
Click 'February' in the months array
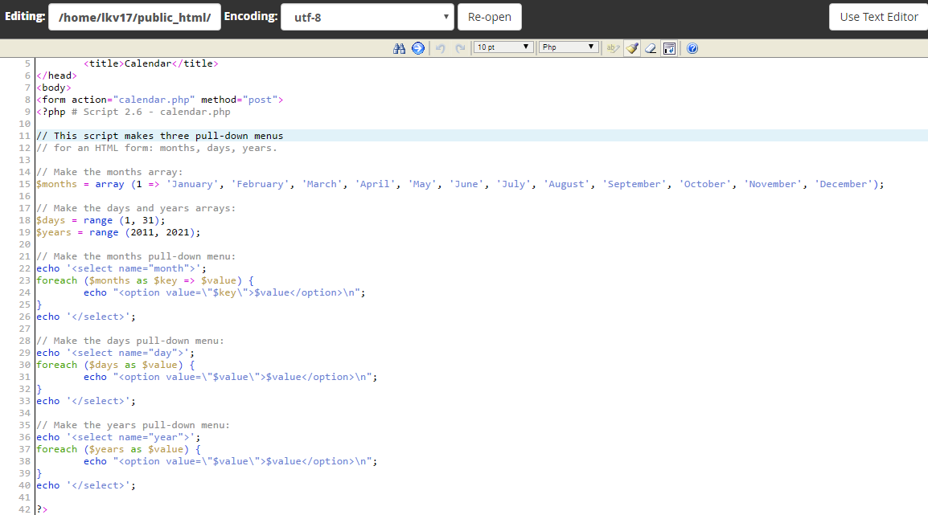coord(260,184)
